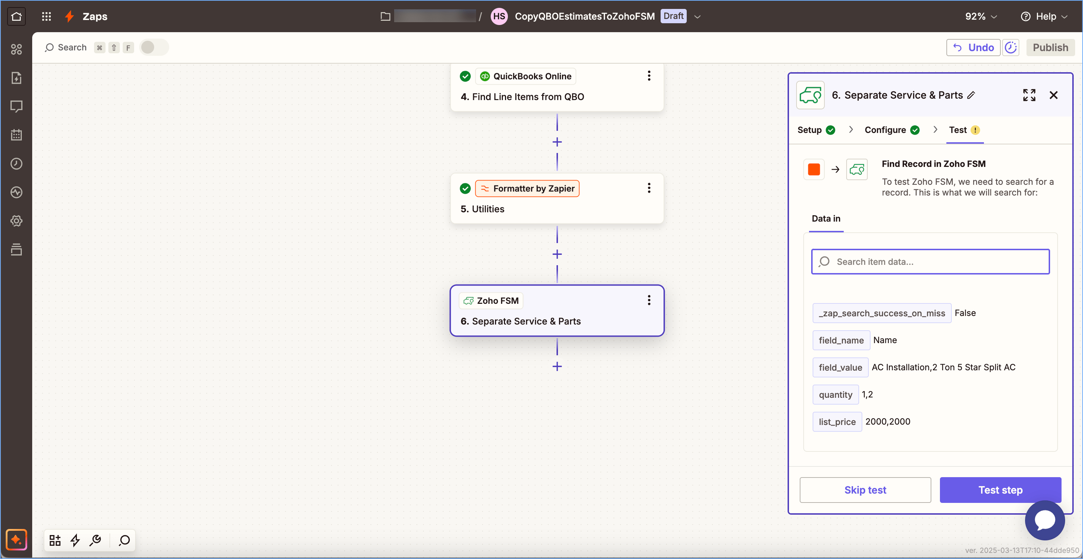Viewport: 1083px width, 559px height.
Task: Click the lightning bolt icon in bottom toolbar
Action: [75, 540]
